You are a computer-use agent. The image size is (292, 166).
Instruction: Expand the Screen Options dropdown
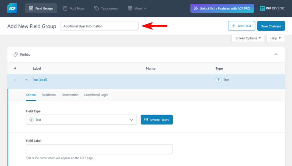coord(248,38)
